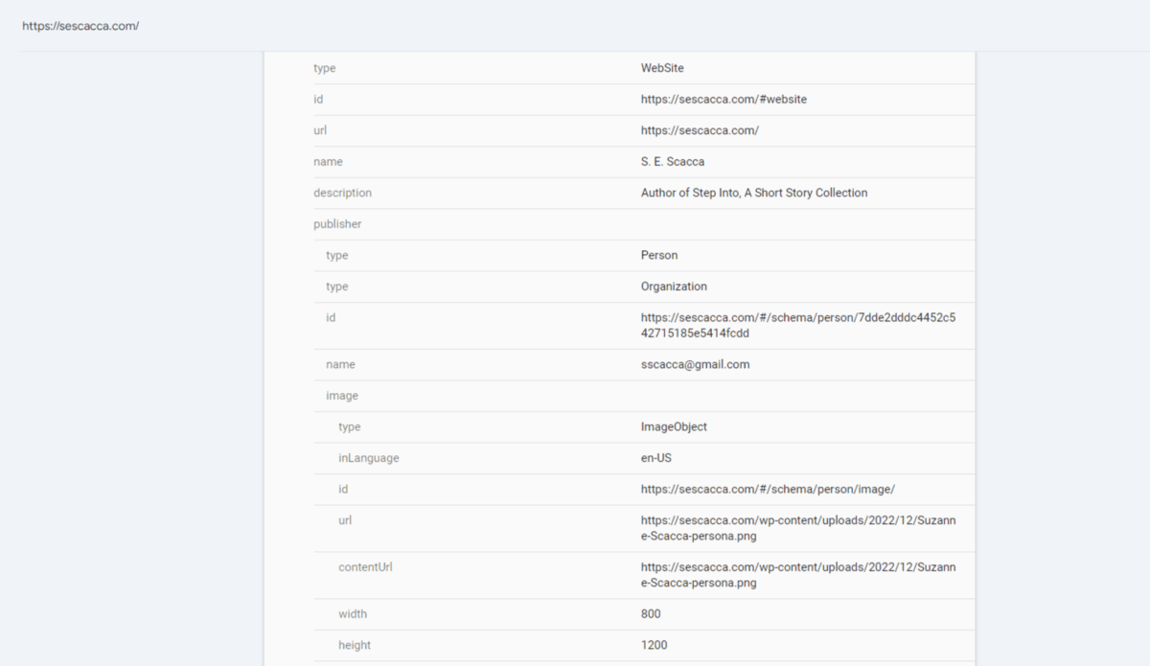1150x666 pixels.
Task: Select the schema/person/image/ id value
Action: pos(768,489)
